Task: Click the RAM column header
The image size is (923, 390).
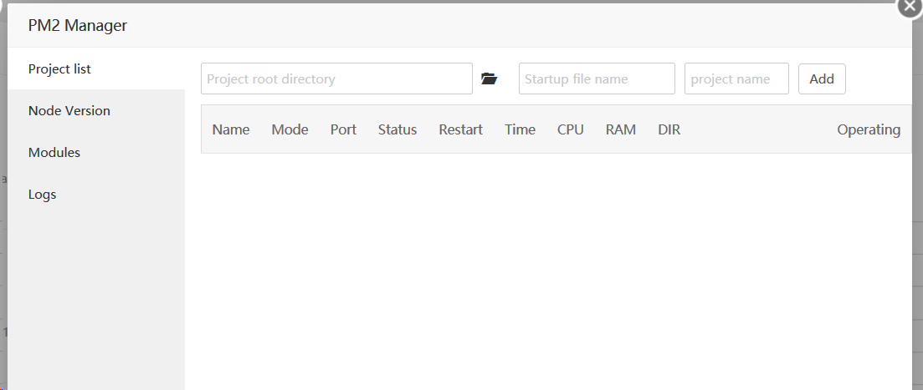Action: [x=621, y=129]
